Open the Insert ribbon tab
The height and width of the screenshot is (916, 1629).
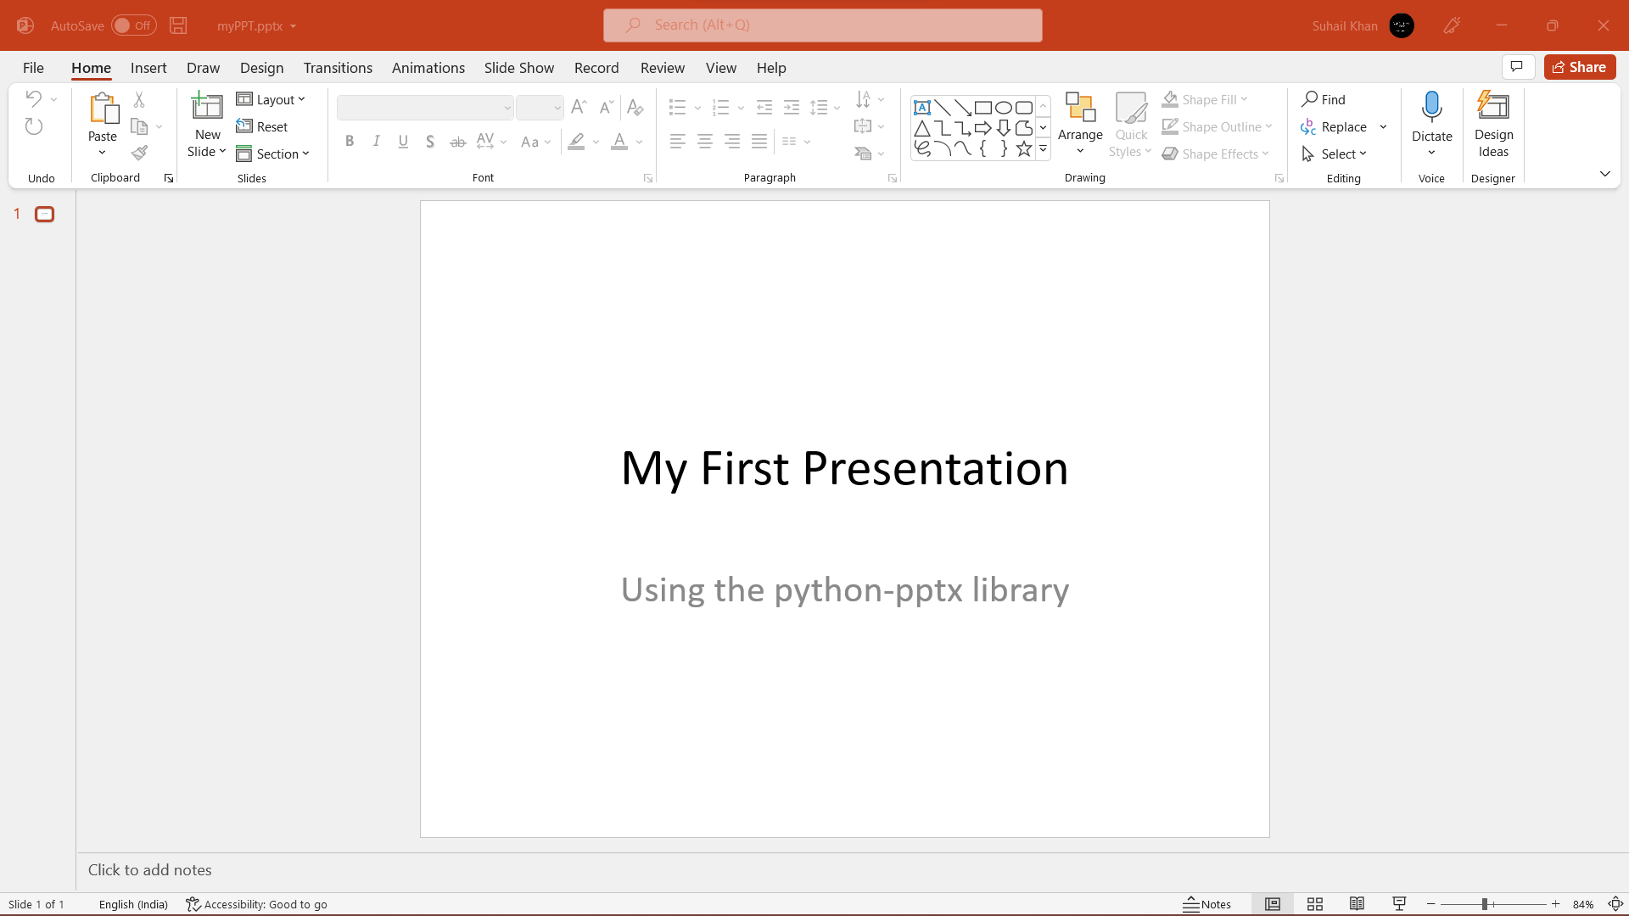(148, 67)
